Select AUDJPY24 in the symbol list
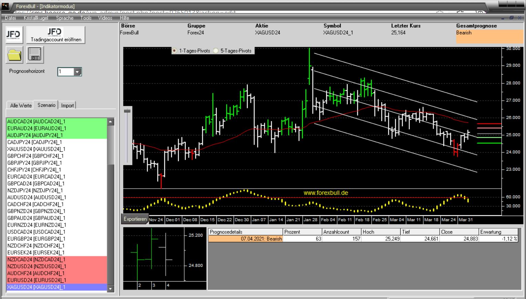Screen dimensions: 526x299 tap(57, 135)
